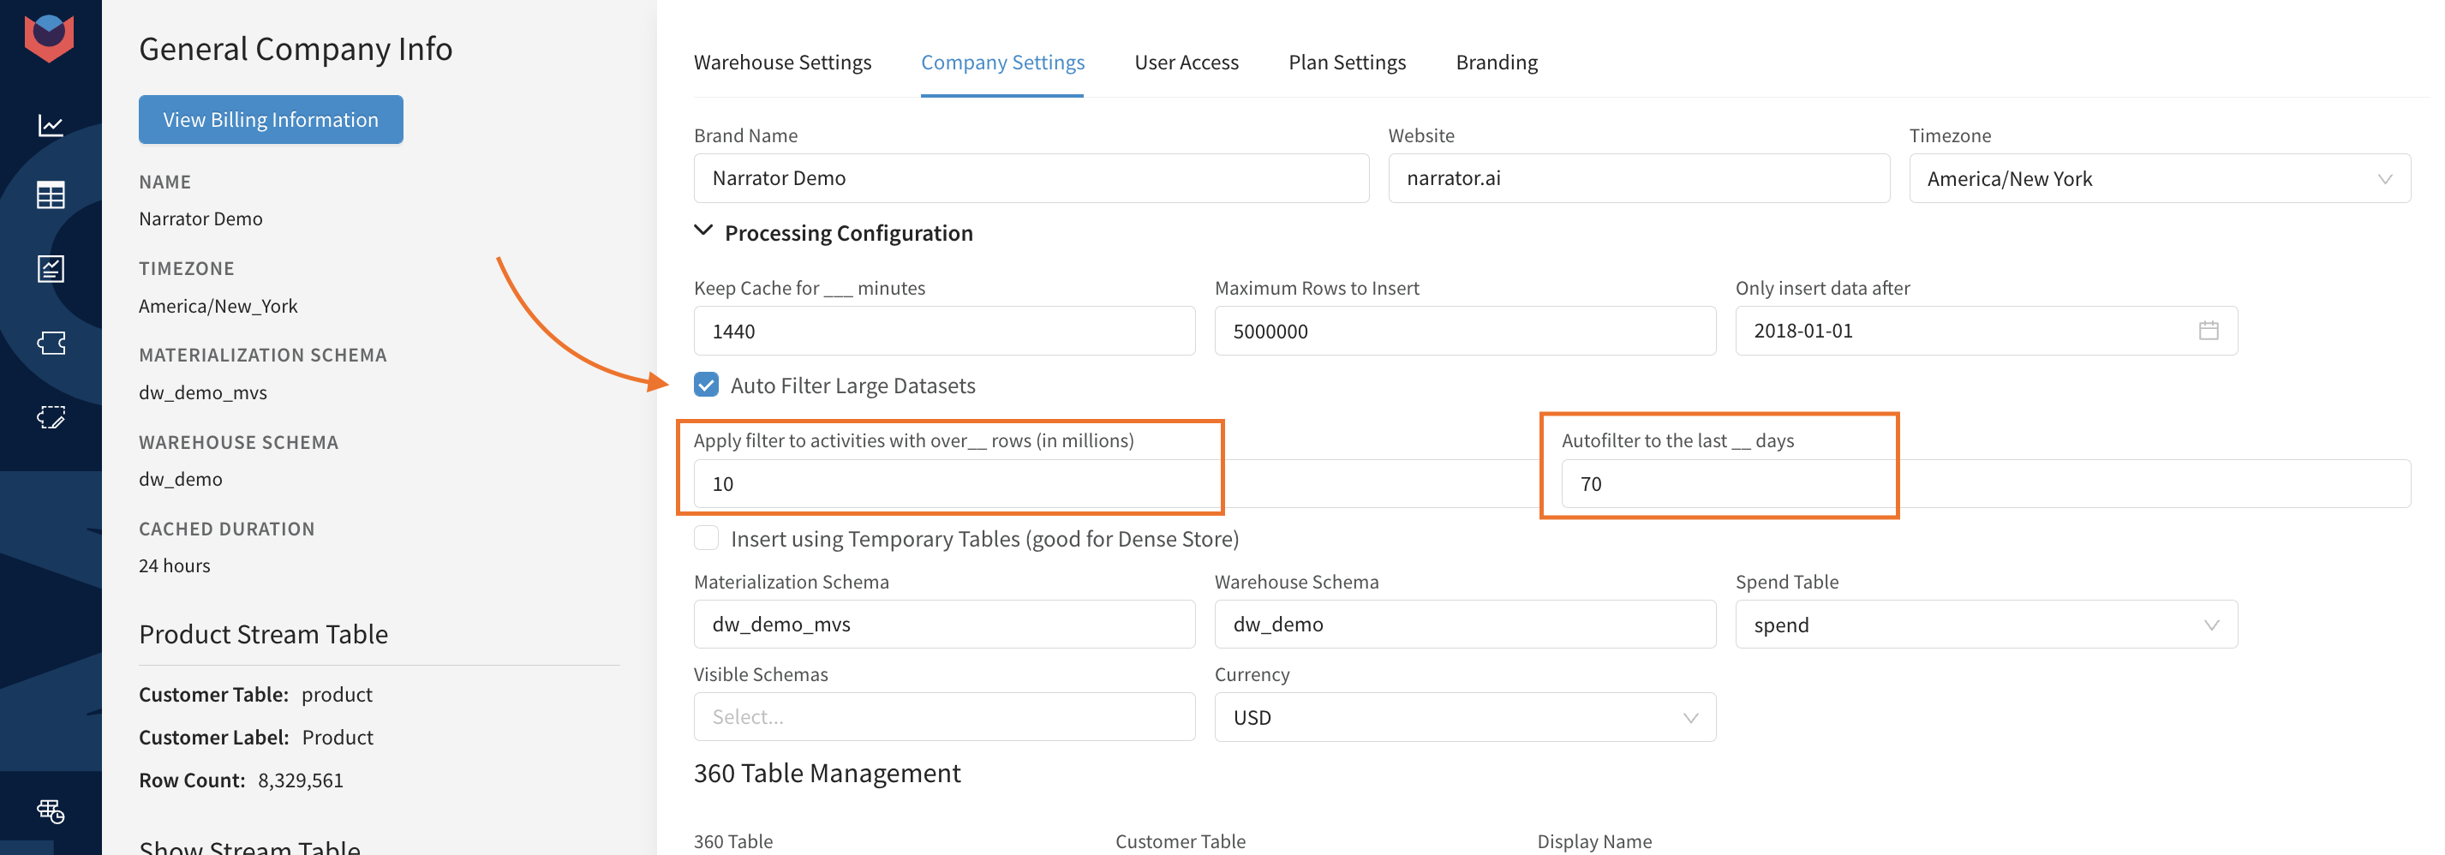Open the dashed ticket edit sidebar icon
2445x855 pixels.
tap(51, 416)
